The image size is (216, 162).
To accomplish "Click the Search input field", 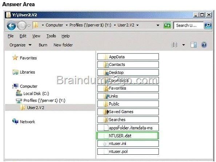I will point(188,25).
